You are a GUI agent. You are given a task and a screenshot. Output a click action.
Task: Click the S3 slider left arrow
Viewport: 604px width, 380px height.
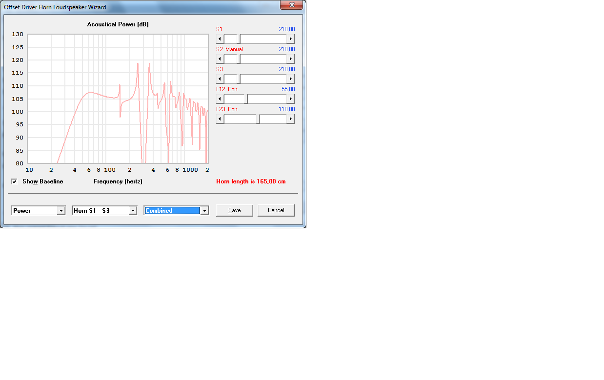point(220,79)
